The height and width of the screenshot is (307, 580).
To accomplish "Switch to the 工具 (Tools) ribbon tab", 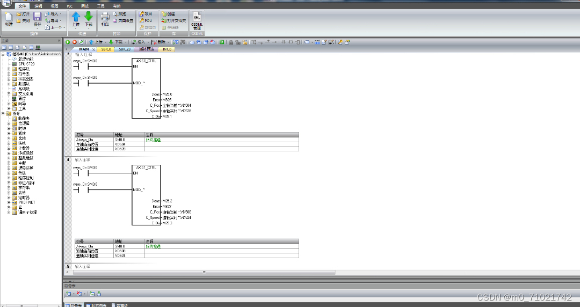I will (100, 6).
